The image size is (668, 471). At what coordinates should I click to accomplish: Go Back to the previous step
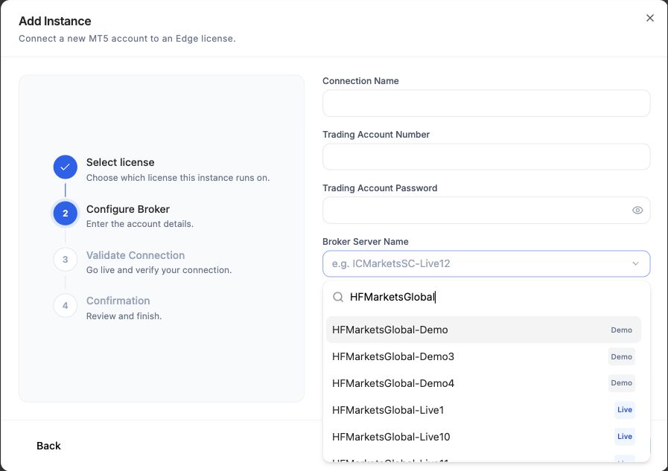pyautogui.click(x=48, y=446)
